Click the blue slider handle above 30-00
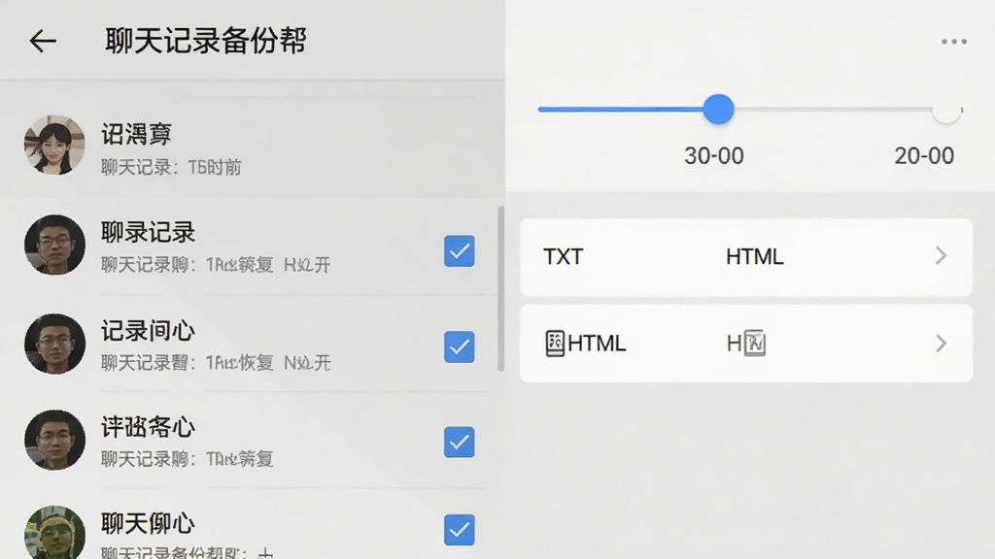 (x=718, y=109)
